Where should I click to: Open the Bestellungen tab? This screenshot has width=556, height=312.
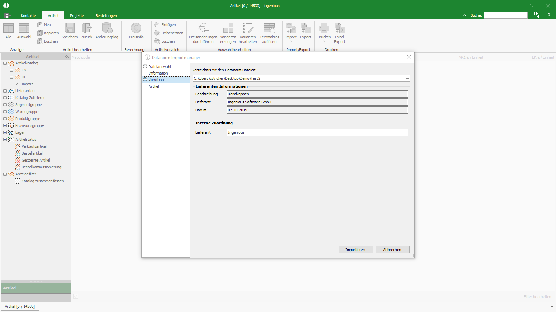pos(106,16)
